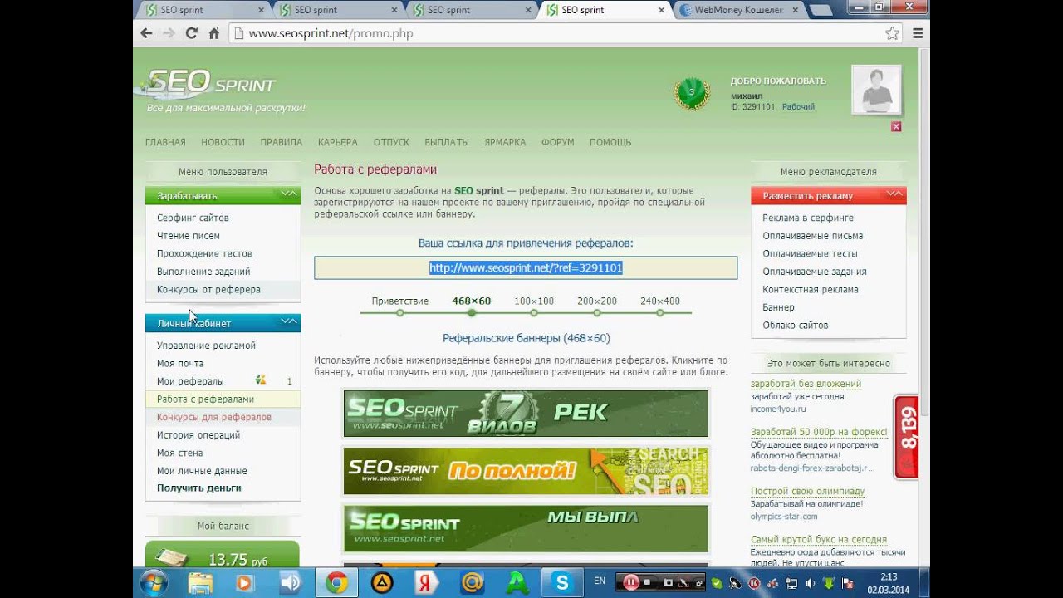Open the Серфинг сайтов link

(x=193, y=218)
